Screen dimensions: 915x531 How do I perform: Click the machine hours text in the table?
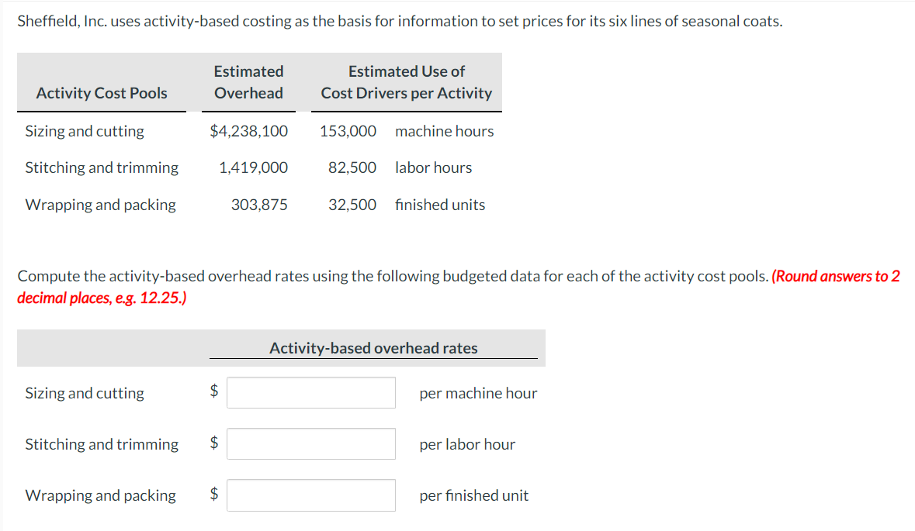coord(444,131)
